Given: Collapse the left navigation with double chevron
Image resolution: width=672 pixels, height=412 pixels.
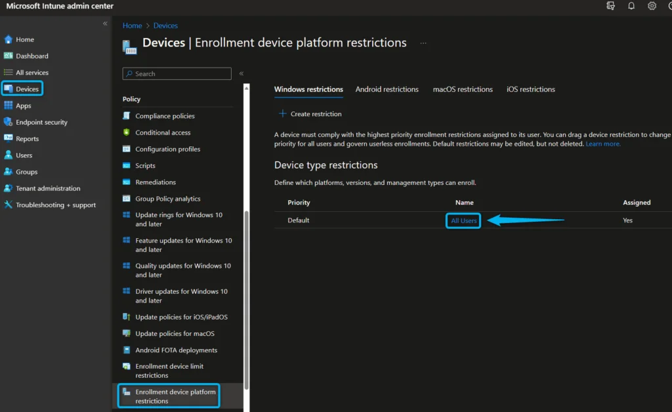Looking at the screenshot, I should click(105, 24).
